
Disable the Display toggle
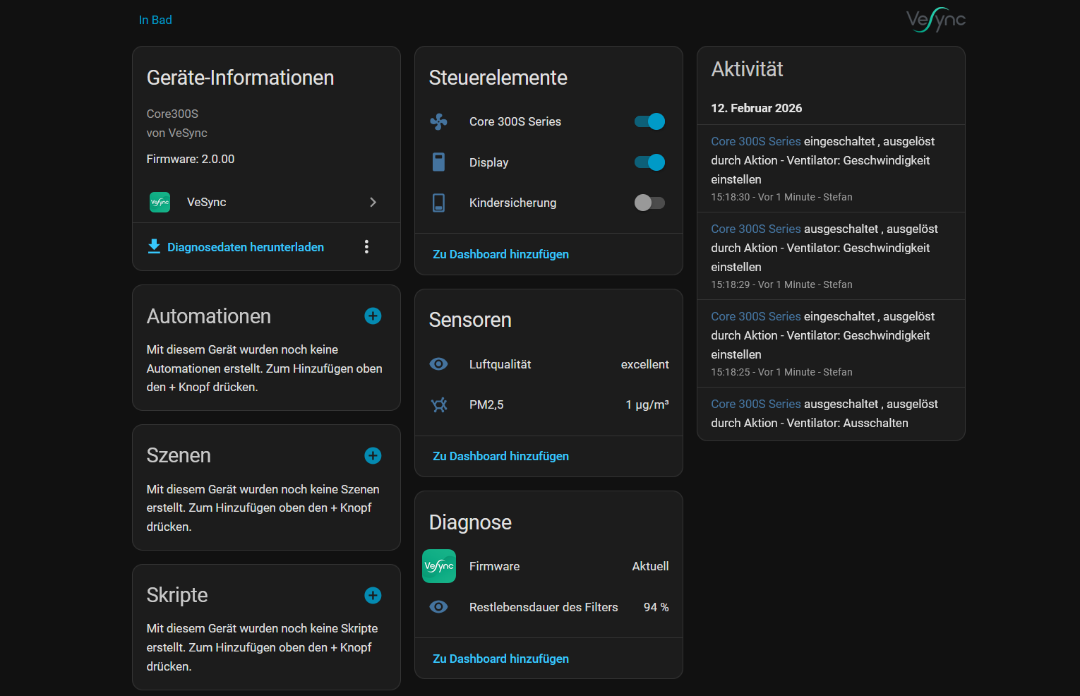coord(649,162)
